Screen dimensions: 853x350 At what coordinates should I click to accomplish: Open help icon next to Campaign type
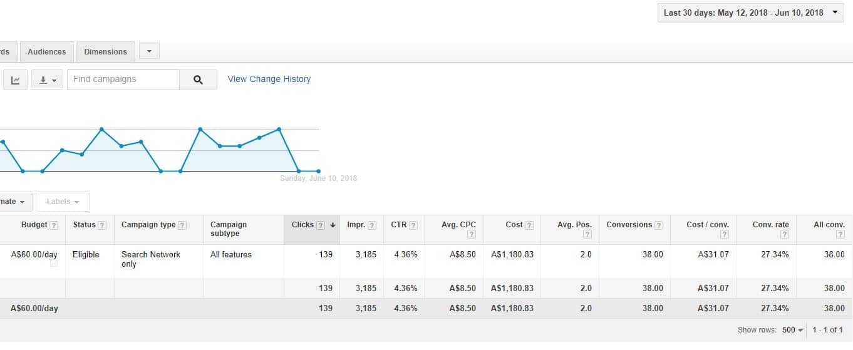pyautogui.click(x=182, y=225)
